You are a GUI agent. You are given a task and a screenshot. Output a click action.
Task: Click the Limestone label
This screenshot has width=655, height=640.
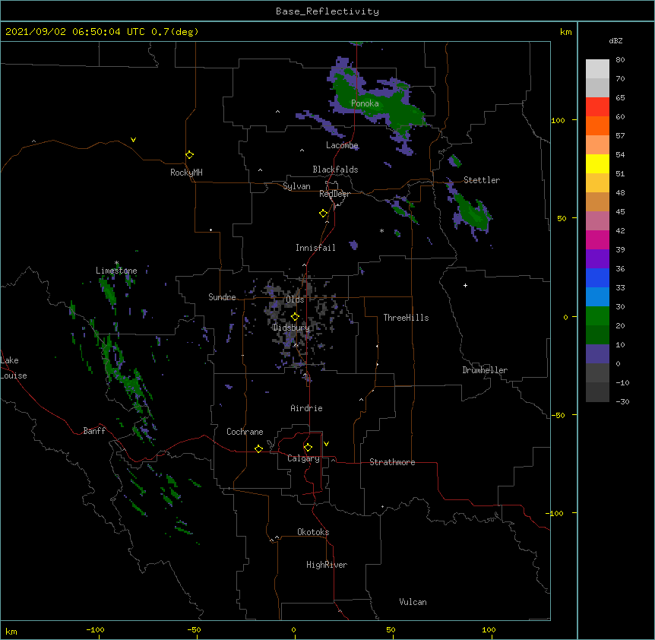click(116, 271)
